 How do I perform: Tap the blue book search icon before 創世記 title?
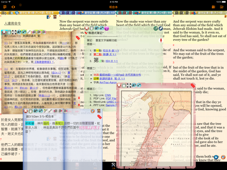pos(17,13)
